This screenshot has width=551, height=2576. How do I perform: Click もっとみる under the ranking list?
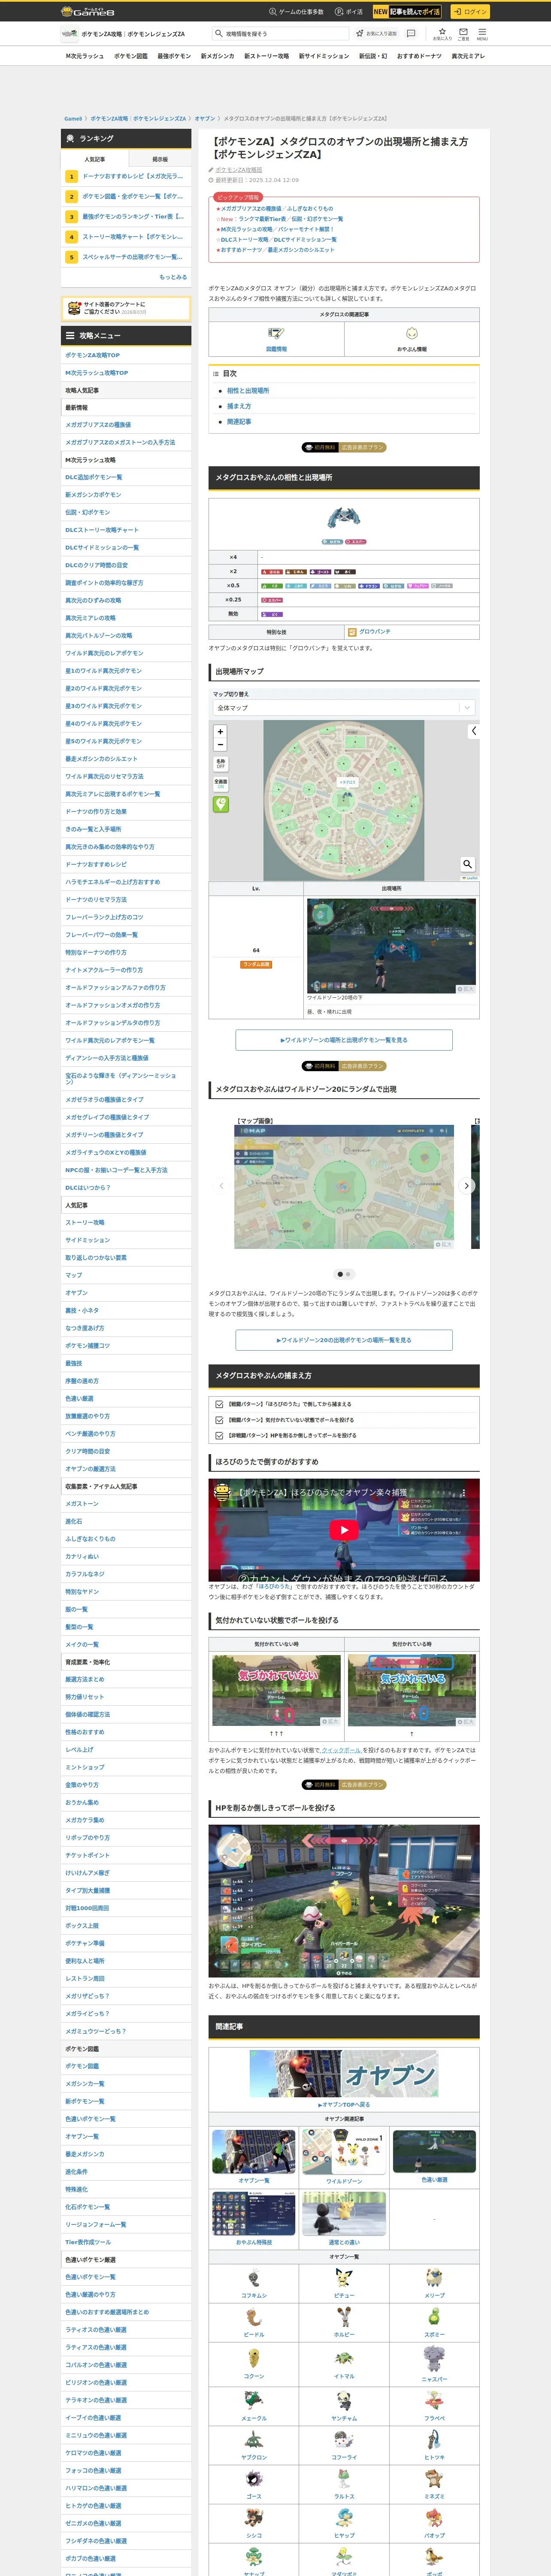173,277
